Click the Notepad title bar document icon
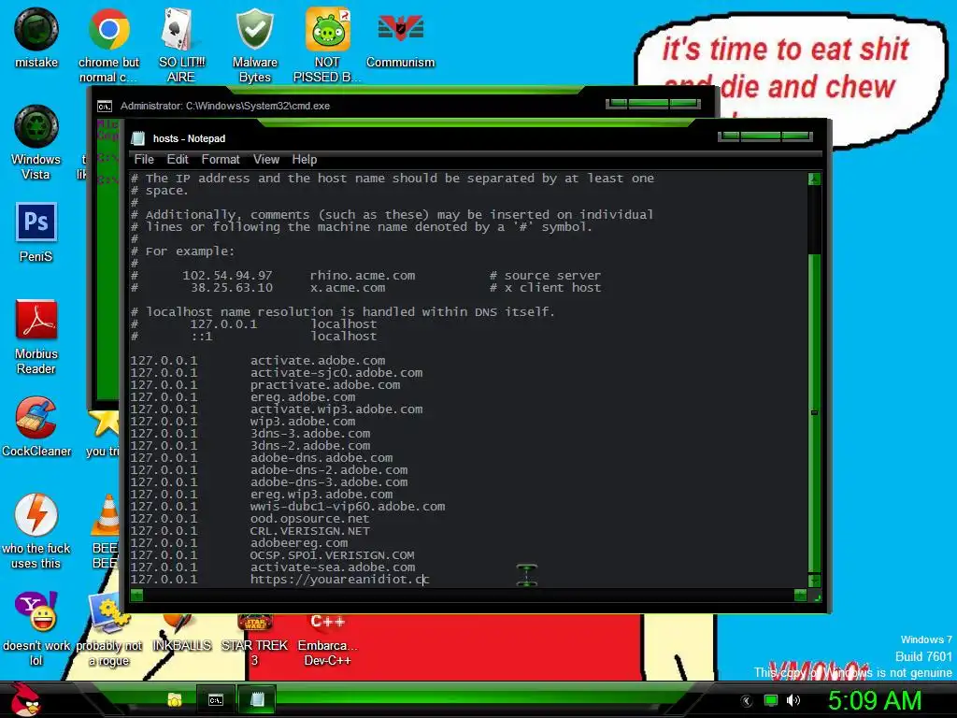 coord(138,138)
